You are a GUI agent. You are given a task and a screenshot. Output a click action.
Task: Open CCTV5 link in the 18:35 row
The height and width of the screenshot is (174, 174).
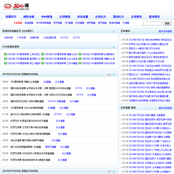tap(78, 88)
